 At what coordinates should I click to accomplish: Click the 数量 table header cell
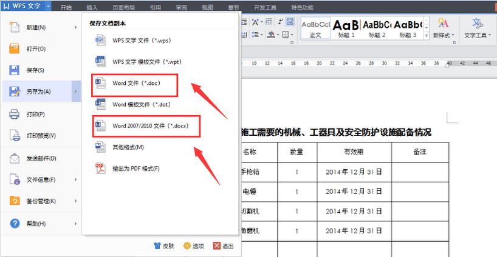point(297,152)
